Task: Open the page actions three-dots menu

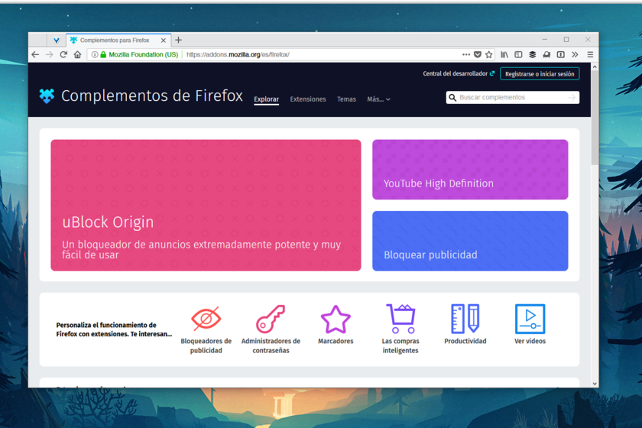Action: click(466, 54)
